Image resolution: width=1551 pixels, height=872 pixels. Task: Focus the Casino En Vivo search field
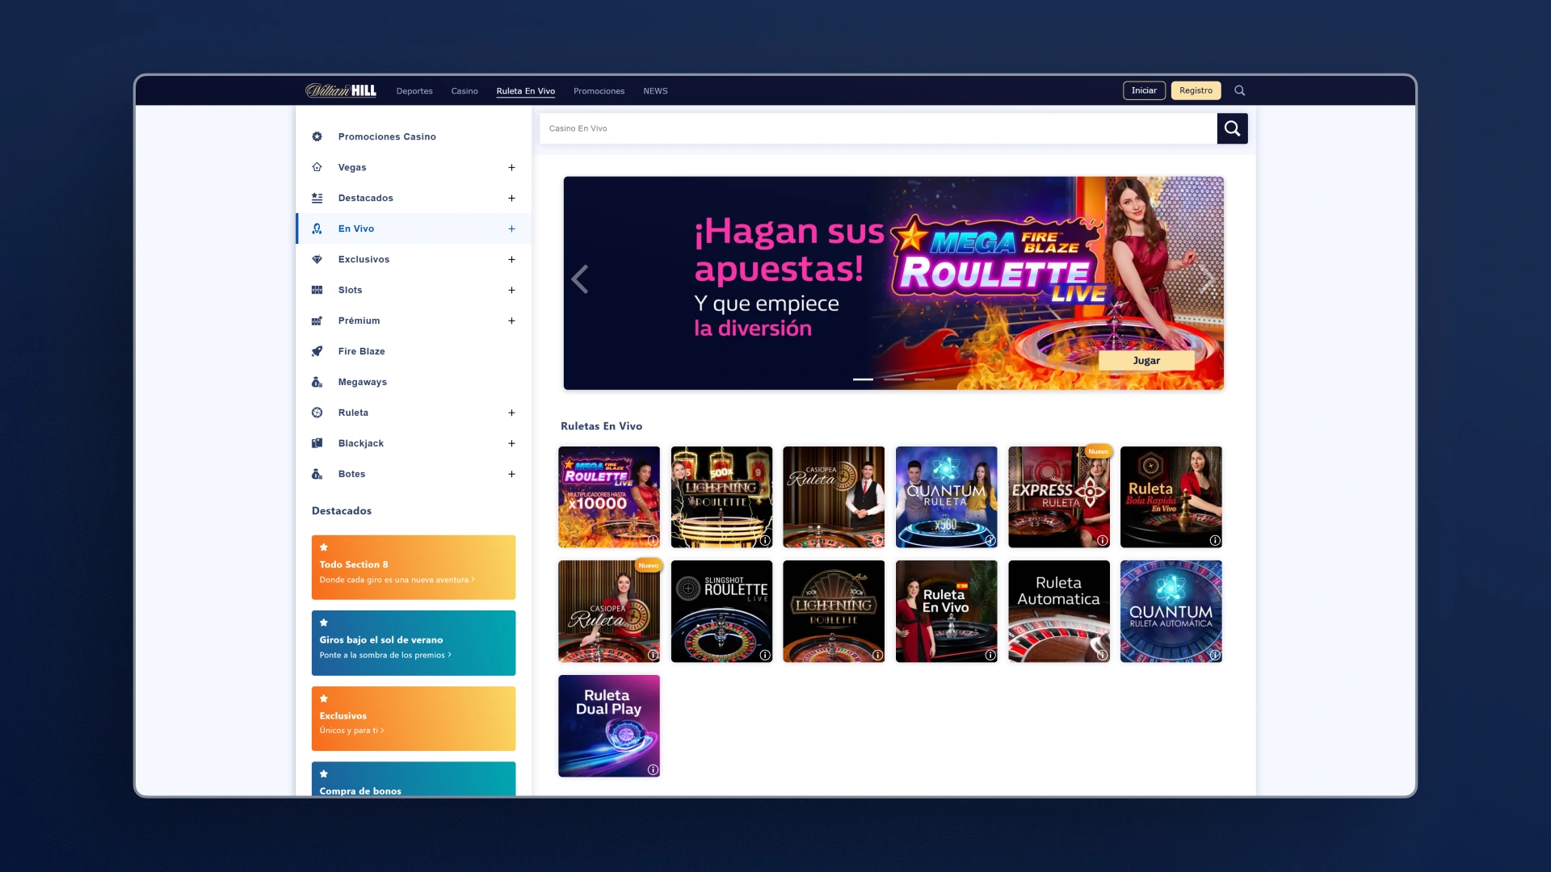[x=879, y=128]
